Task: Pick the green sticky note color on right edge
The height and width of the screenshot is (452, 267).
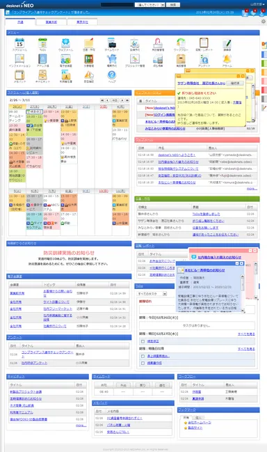Action: (x=264, y=63)
